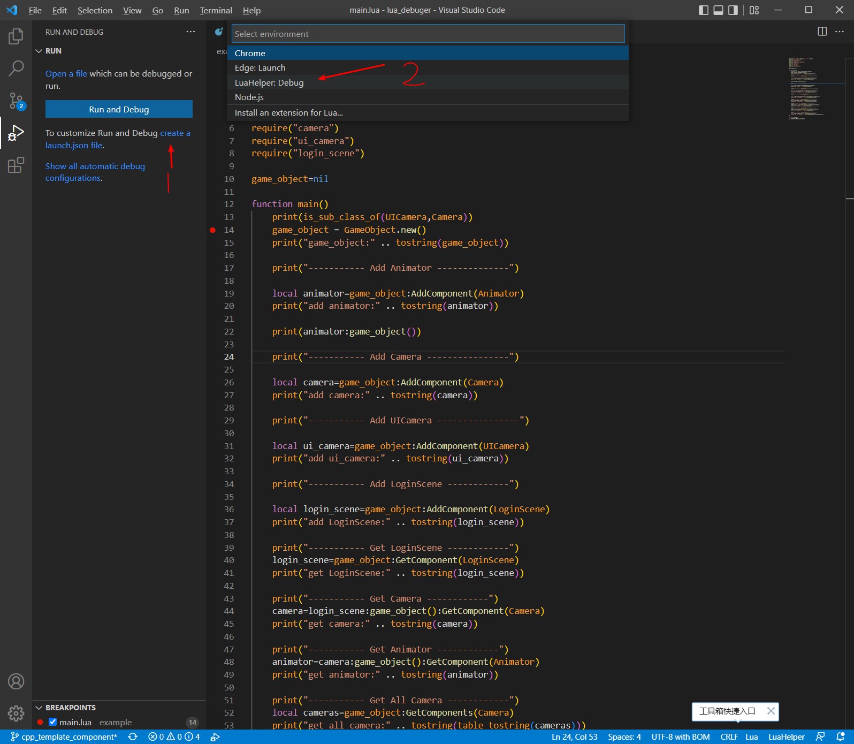Screen dimensions: 854x744
Task: Open the Manage gear icon
Action: [x=16, y=713]
